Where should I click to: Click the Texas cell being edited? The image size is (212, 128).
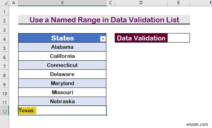point(62,111)
